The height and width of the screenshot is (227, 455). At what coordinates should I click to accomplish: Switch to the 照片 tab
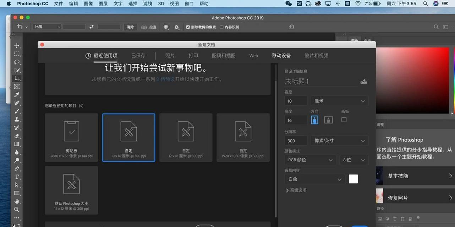point(170,55)
